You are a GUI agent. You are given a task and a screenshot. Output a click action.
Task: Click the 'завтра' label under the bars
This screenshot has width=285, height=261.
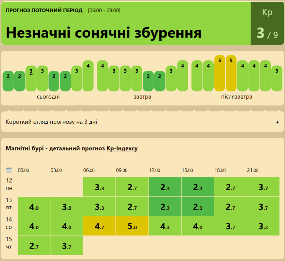click(x=142, y=97)
